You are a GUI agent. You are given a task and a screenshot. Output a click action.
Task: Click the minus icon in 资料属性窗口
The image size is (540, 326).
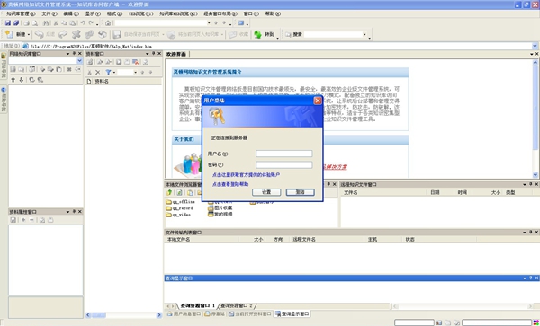click(31, 220)
